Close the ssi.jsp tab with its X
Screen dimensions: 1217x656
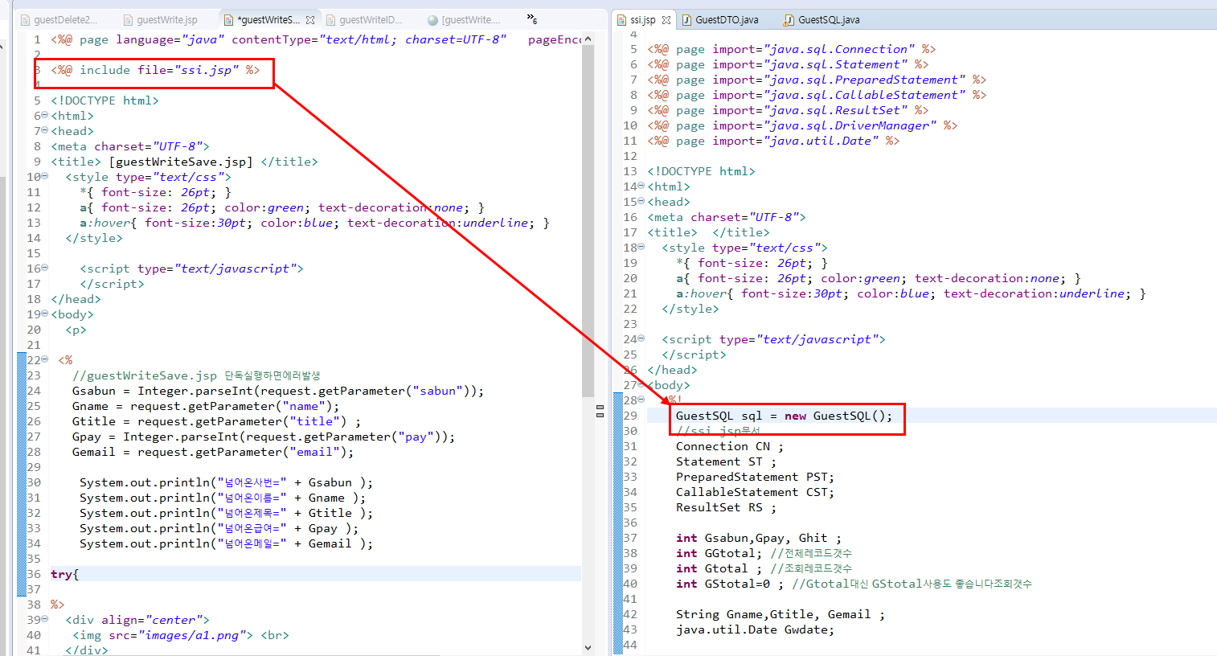[x=666, y=20]
